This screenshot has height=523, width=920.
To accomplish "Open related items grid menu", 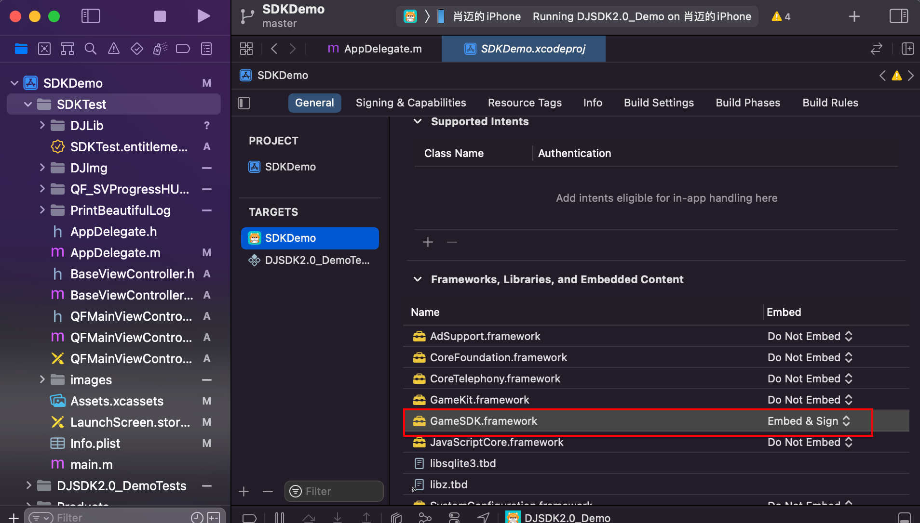I will [246, 49].
